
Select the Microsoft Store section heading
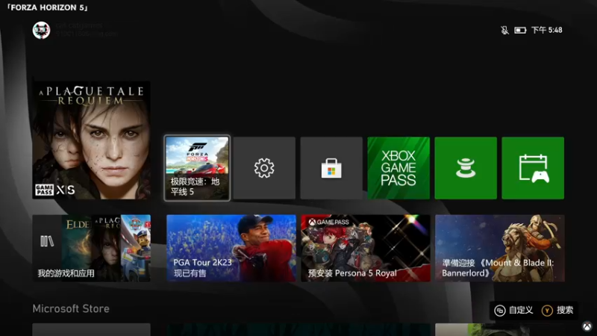[71, 308]
